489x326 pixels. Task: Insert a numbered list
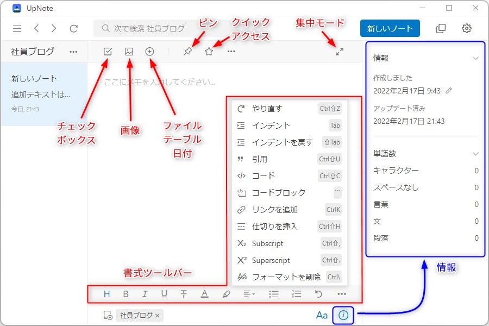pos(297,294)
